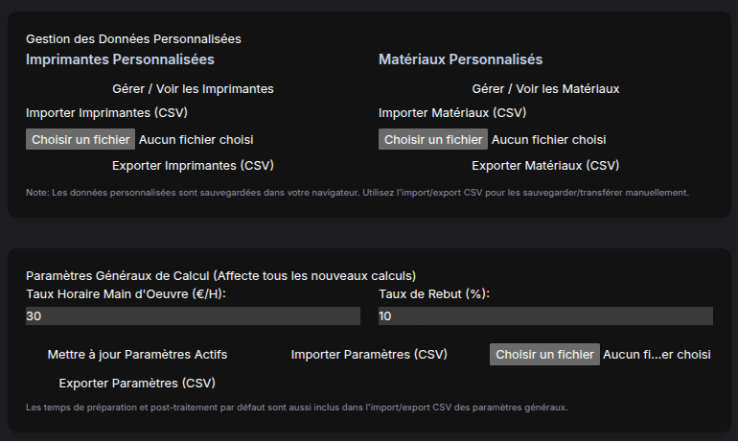Click the Imprimantes Personnalisées heading
The width and height of the screenshot is (738, 443).
pos(120,59)
